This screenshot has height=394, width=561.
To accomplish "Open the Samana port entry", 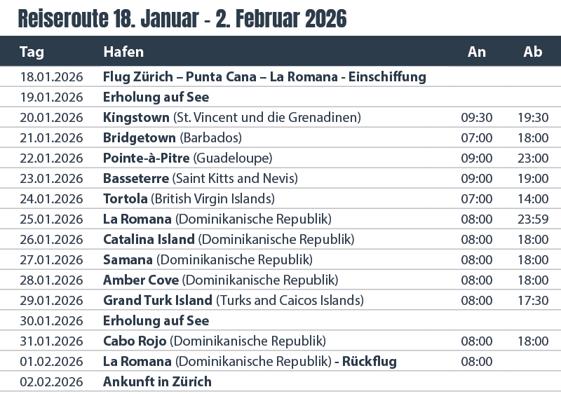I will point(128,259).
